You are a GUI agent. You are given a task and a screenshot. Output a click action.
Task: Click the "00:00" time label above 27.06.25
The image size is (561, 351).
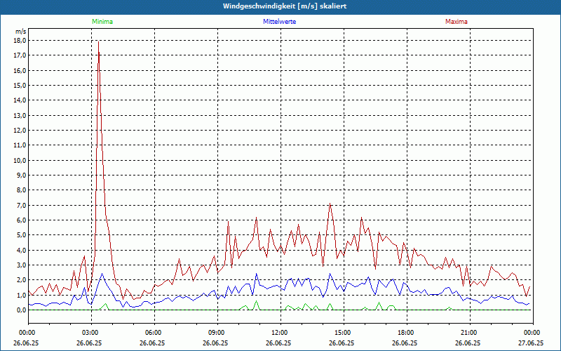[531, 333]
